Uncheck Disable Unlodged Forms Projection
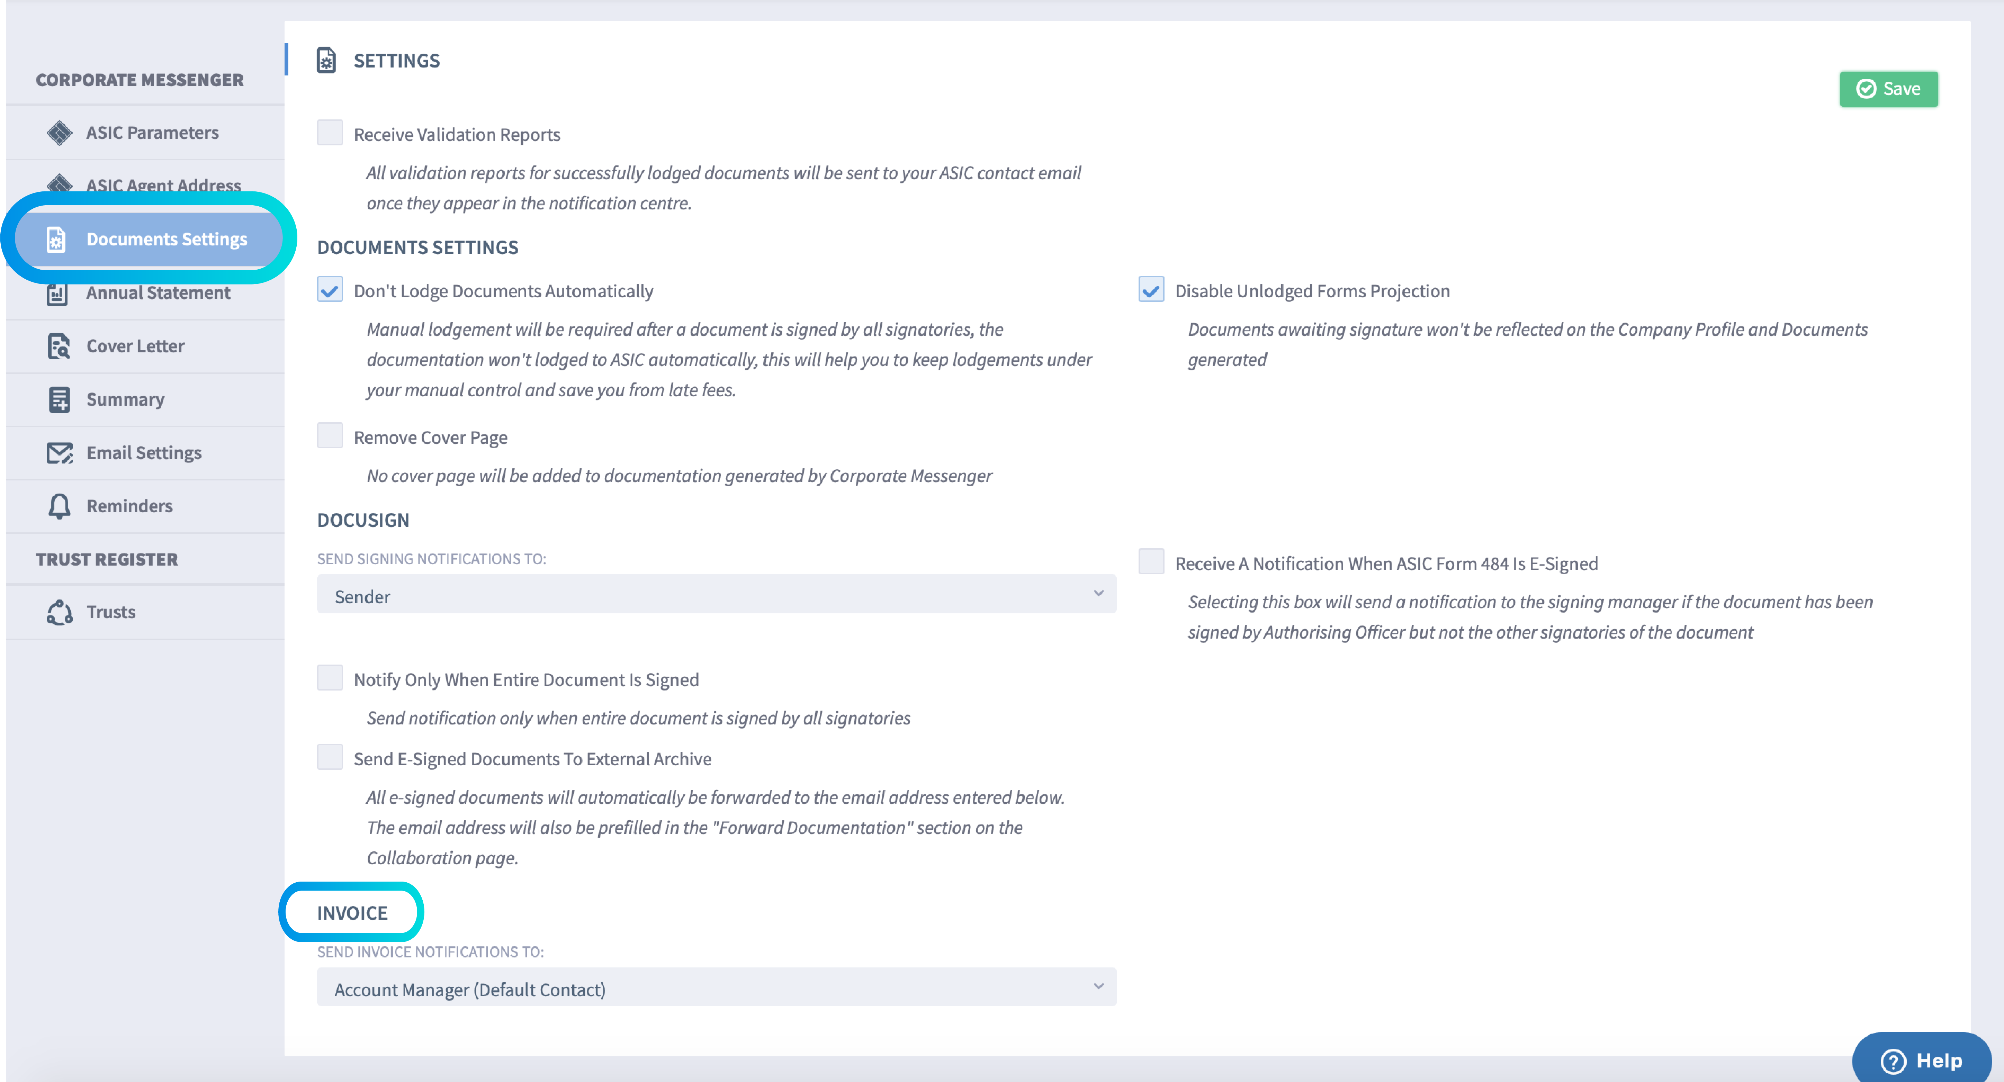Image resolution: width=2004 pixels, height=1082 pixels. pos(1151,290)
